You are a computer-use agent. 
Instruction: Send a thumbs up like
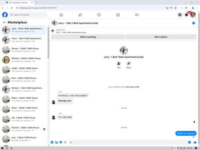click(x=195, y=142)
